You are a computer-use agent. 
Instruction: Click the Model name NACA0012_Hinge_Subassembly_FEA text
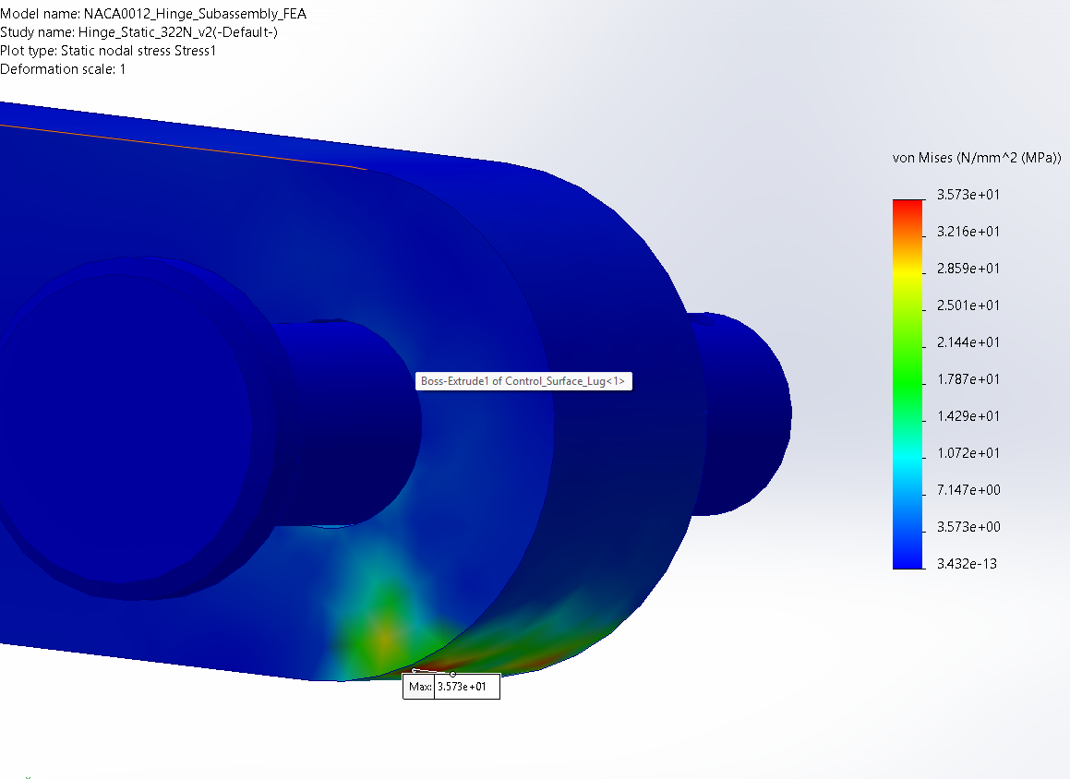(x=153, y=14)
